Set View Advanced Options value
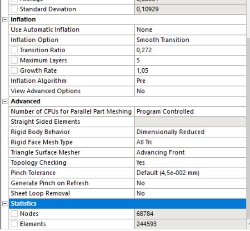The height and width of the screenshot is (231, 250). [190, 91]
